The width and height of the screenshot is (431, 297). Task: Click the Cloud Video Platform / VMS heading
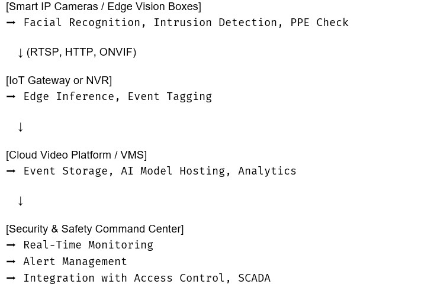tap(76, 155)
